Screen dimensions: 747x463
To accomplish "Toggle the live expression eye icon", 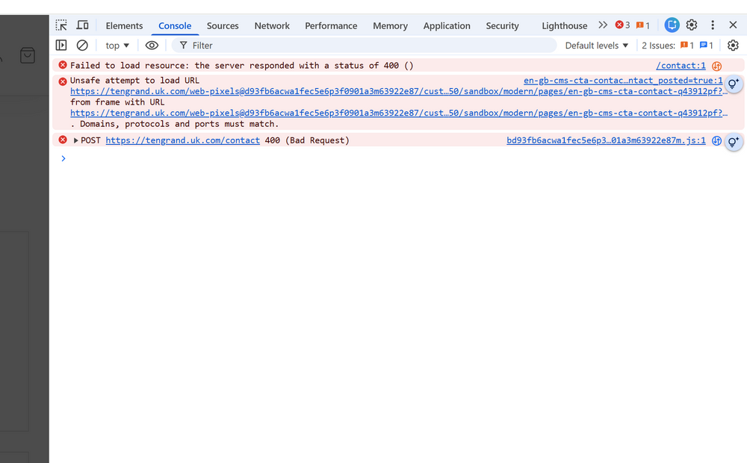I will [152, 46].
